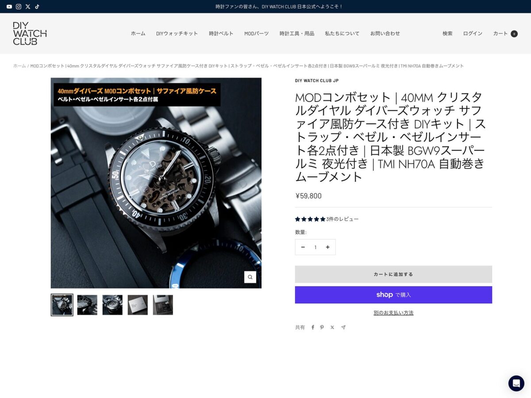Select the second product thumbnail
Screen dimensions: 531x398
[x=87, y=305]
